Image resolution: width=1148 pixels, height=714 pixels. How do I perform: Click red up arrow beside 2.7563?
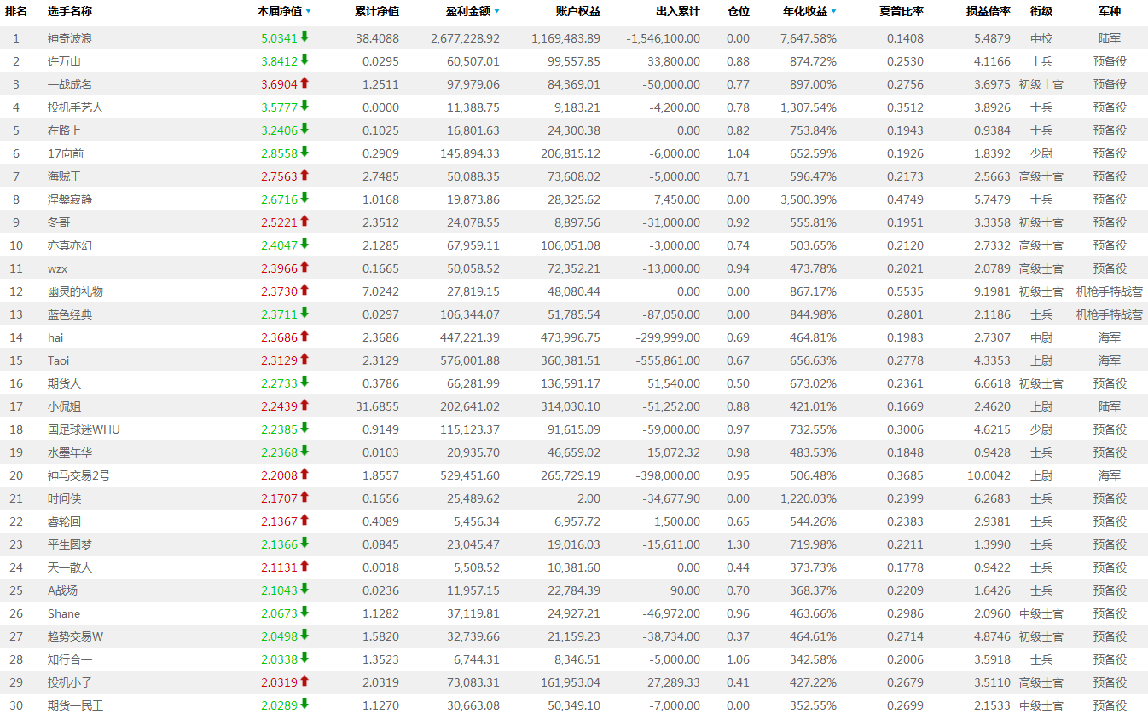(304, 175)
